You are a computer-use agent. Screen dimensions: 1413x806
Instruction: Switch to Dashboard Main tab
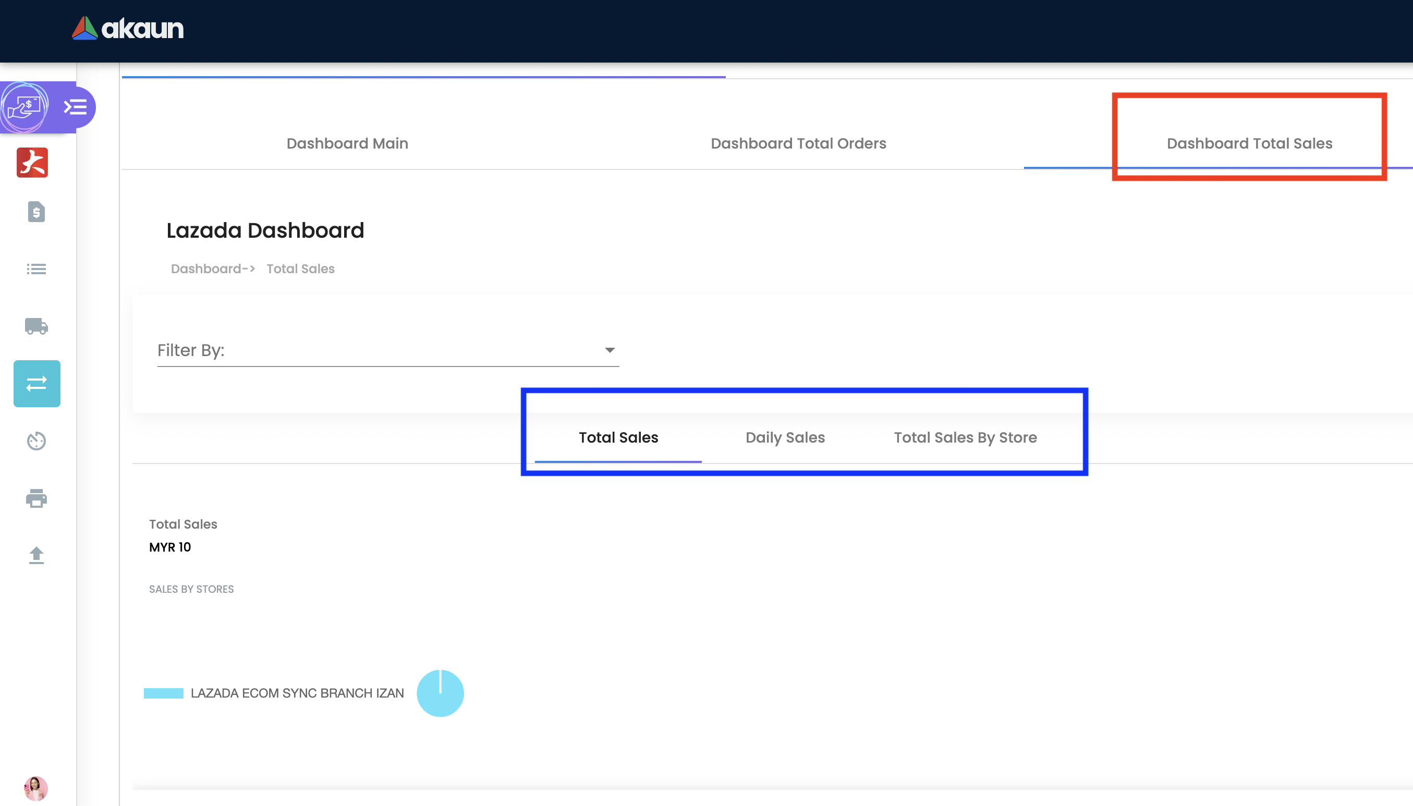(347, 144)
